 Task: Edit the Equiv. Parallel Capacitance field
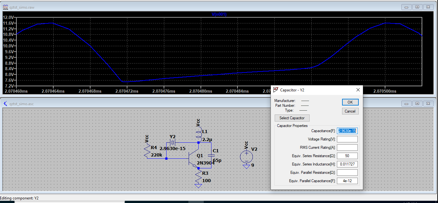(347, 181)
